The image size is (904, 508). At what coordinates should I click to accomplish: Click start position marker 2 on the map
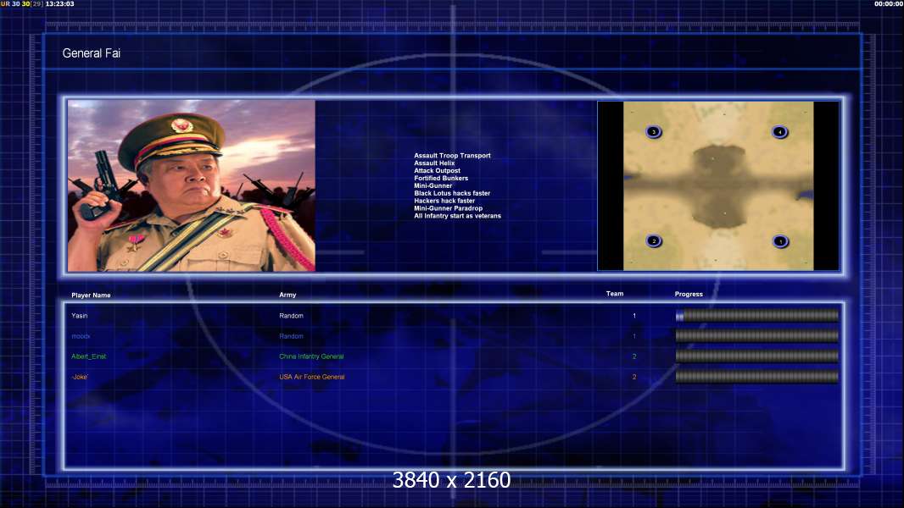(x=653, y=241)
